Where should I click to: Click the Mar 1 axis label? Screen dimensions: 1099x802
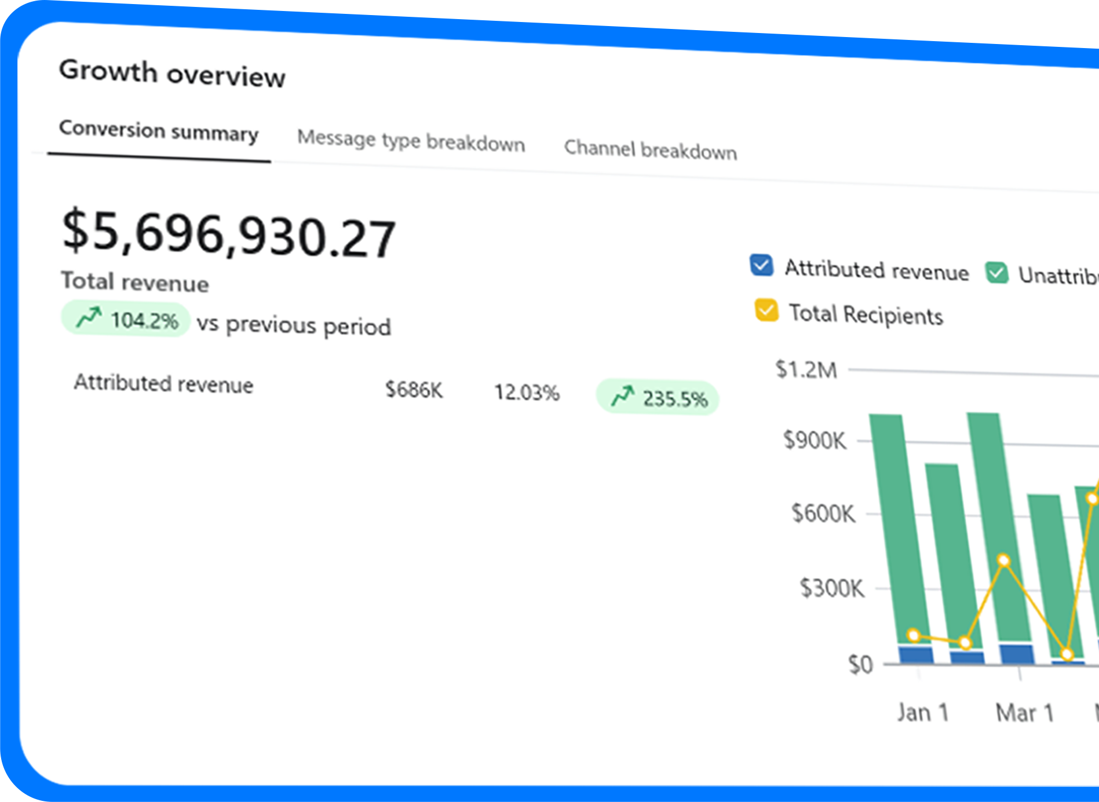(x=1024, y=713)
